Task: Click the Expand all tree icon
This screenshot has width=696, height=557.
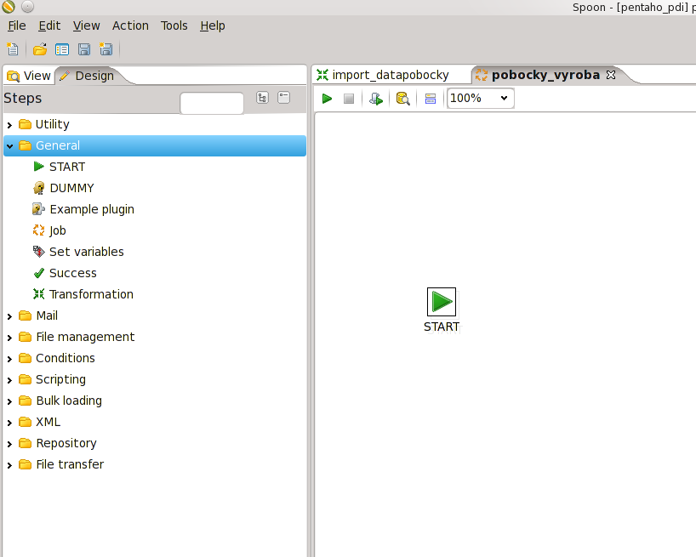Action: (262, 98)
